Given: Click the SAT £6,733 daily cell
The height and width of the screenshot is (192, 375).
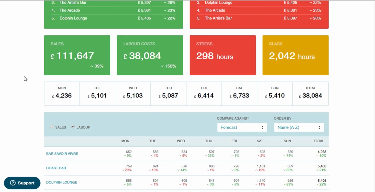Looking at the screenshot, I should [239, 94].
